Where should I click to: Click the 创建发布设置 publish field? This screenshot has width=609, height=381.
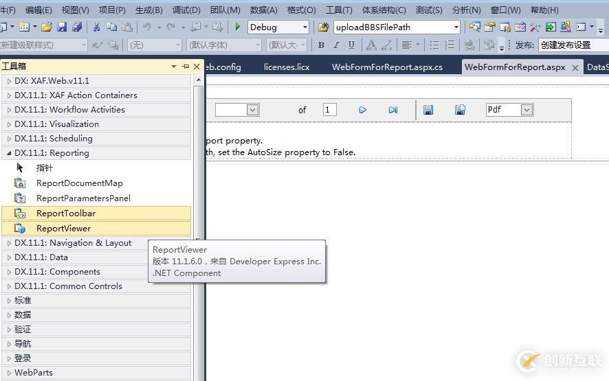point(573,45)
